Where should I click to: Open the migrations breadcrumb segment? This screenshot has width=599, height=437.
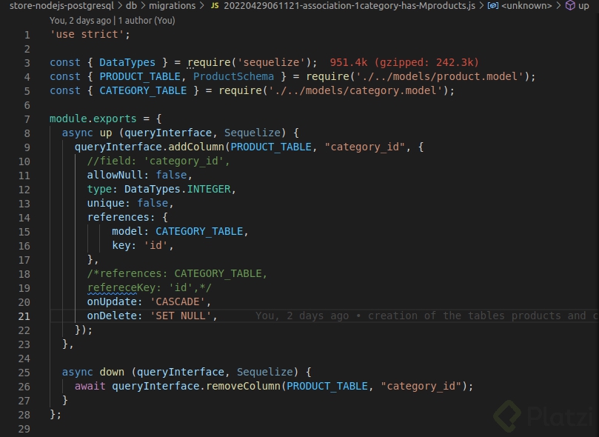[172, 6]
